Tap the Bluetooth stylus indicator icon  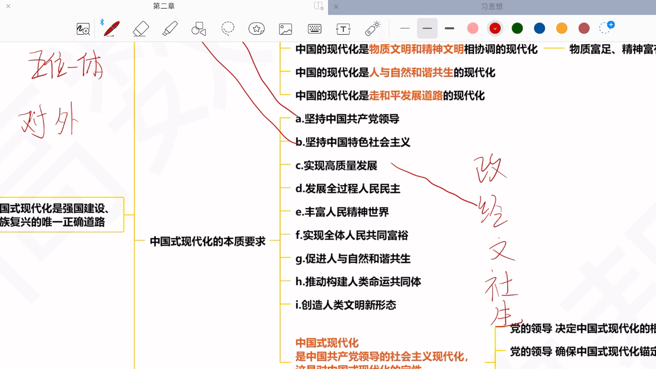pos(102,22)
